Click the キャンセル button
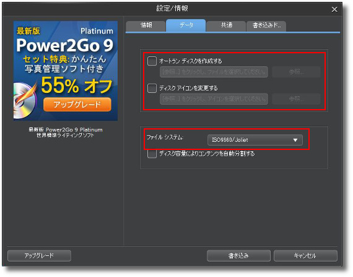Screen dimensions: 353x277 coord(305,255)
